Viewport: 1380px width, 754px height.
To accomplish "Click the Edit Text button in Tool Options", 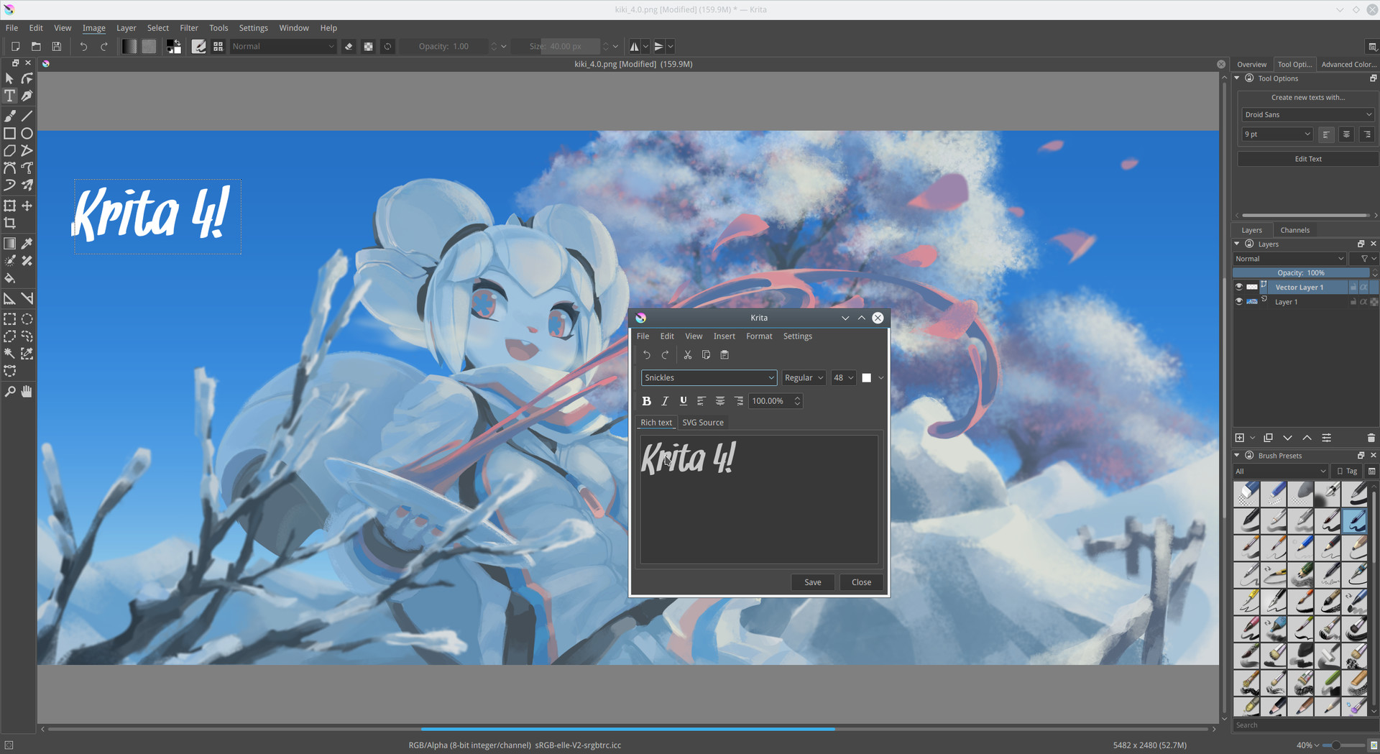I will (x=1307, y=159).
